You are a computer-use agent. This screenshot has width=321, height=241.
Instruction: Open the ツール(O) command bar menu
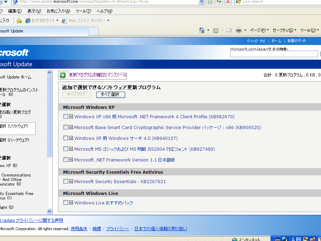tap(309, 30)
